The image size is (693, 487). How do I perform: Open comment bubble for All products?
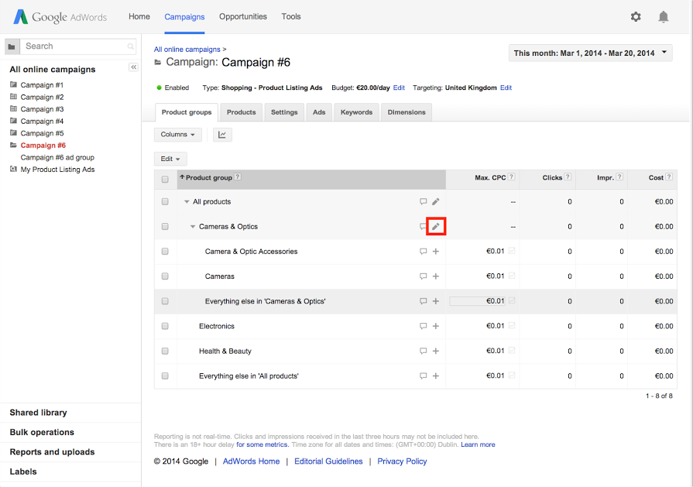423,201
